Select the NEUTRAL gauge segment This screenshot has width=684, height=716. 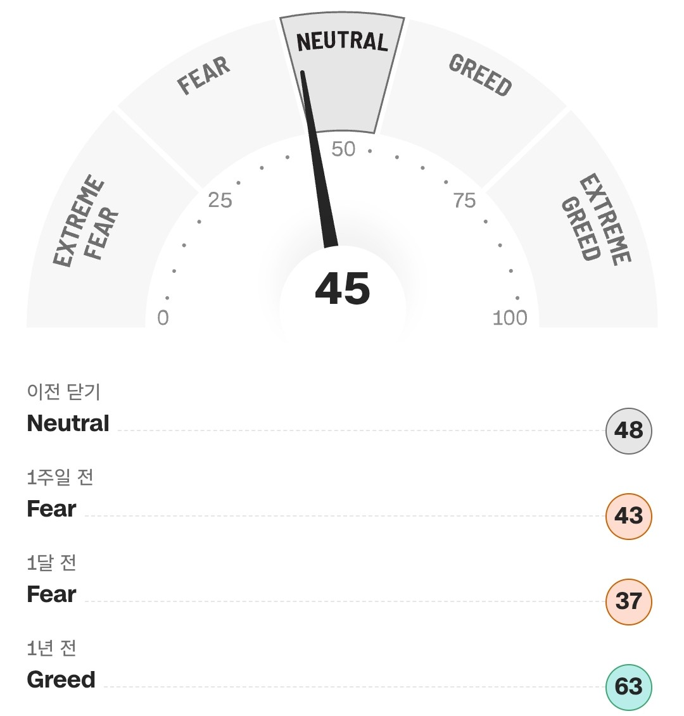pos(342,73)
